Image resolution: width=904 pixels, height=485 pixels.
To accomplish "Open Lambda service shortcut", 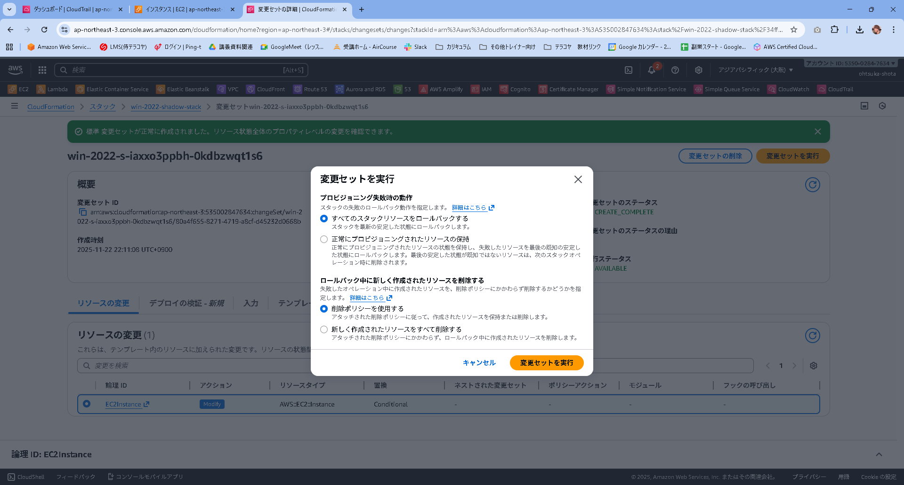I will pos(52,89).
